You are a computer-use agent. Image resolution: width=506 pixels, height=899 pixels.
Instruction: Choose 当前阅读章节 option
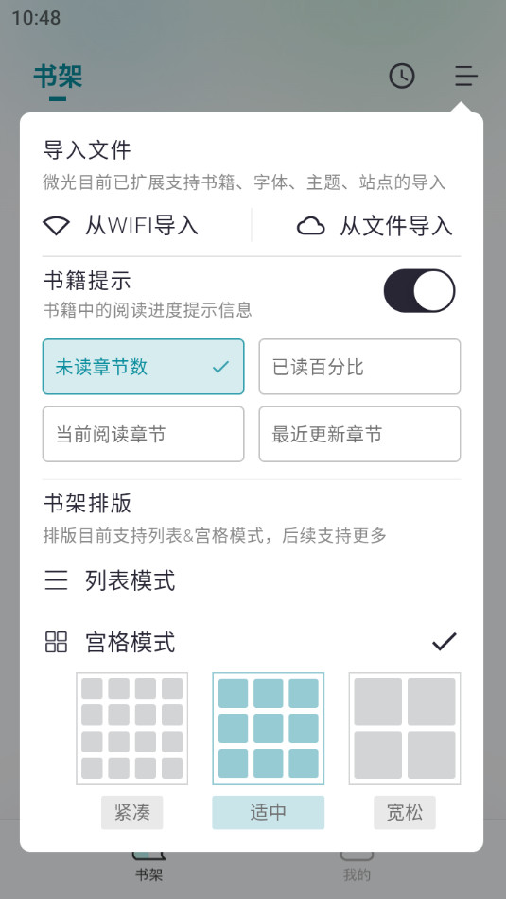(x=144, y=434)
